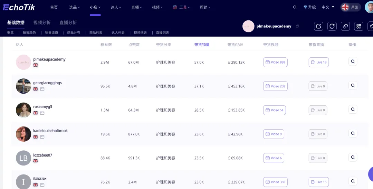Screen dimensions: 373x189
Task: Click the 升级 upgrade link
Action: (309, 7)
